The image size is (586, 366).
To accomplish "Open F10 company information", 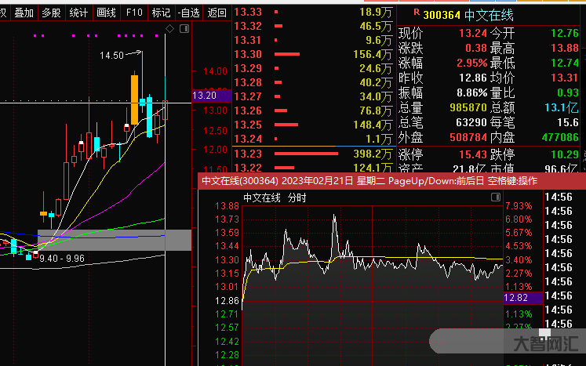I will (134, 13).
